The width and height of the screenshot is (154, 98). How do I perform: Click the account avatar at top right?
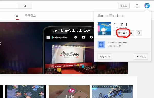click(147, 6)
